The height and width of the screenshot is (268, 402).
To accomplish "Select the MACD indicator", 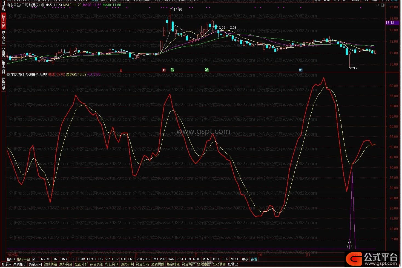I will tap(46, 259).
